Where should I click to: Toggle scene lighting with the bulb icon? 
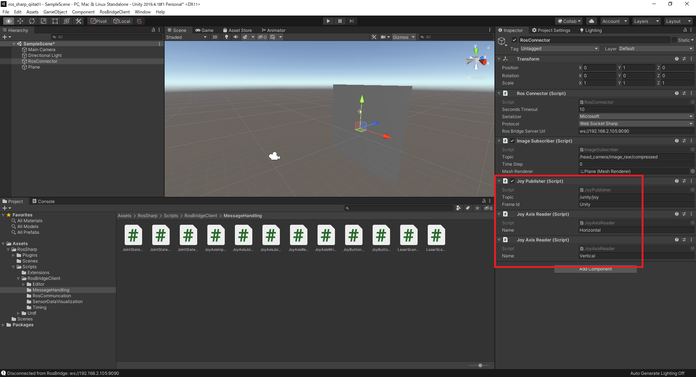tap(226, 37)
